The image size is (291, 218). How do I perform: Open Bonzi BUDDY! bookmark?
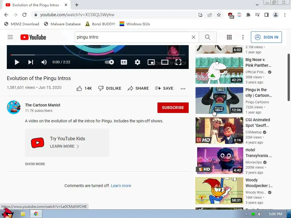tap(100, 24)
